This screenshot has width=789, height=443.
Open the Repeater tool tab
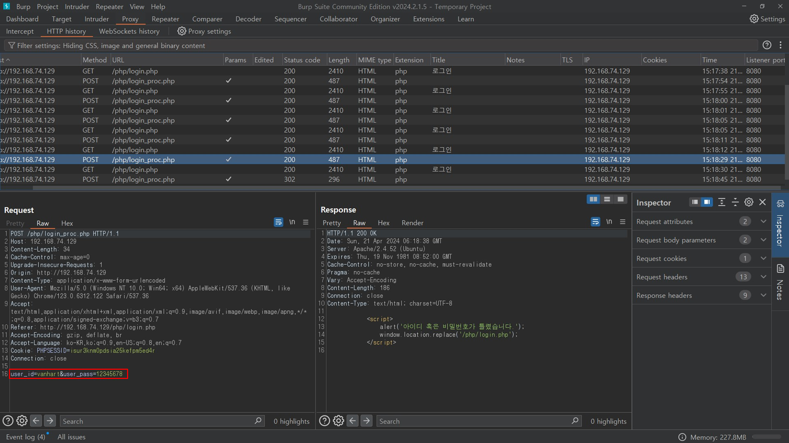click(165, 19)
